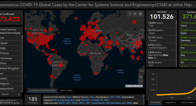The width and height of the screenshot is (196, 106).
Task: Click the Esri, FAO, NOAA attribution
Action: click(134, 86)
